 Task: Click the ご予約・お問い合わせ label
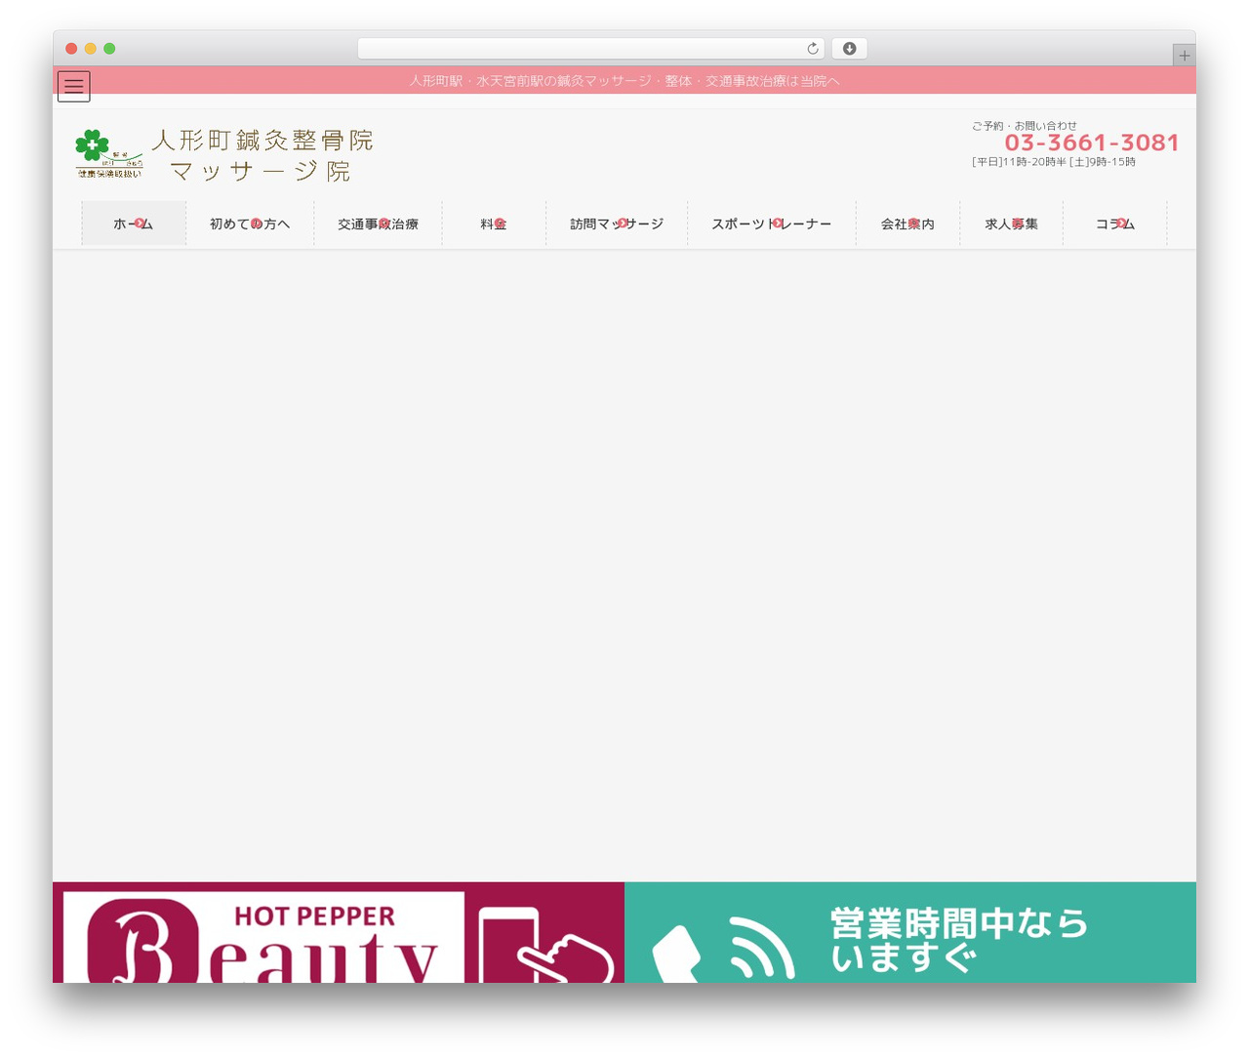[x=1025, y=126]
